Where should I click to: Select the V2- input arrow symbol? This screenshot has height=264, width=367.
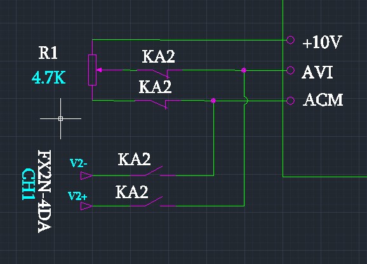click(86, 175)
